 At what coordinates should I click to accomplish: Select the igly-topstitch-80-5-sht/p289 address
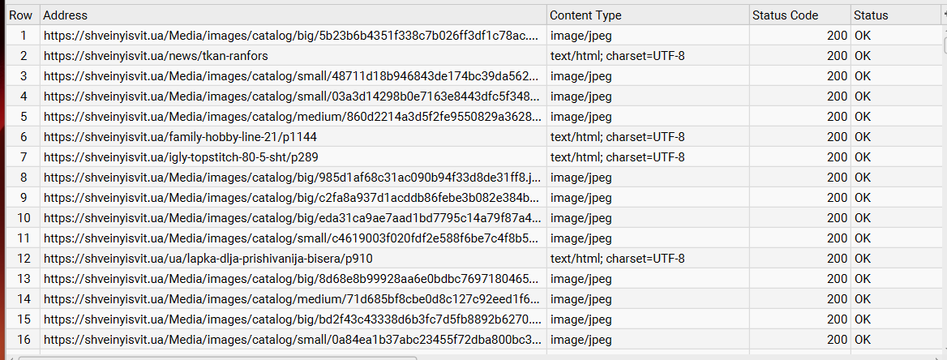click(181, 157)
